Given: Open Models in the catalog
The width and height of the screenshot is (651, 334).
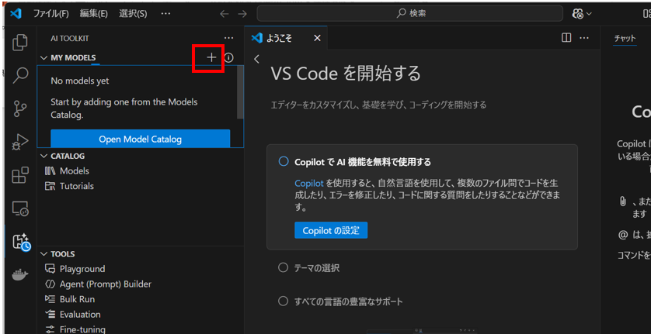Looking at the screenshot, I should (x=75, y=170).
